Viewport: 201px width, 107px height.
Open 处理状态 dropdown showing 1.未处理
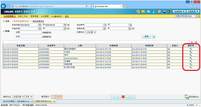point(90,32)
